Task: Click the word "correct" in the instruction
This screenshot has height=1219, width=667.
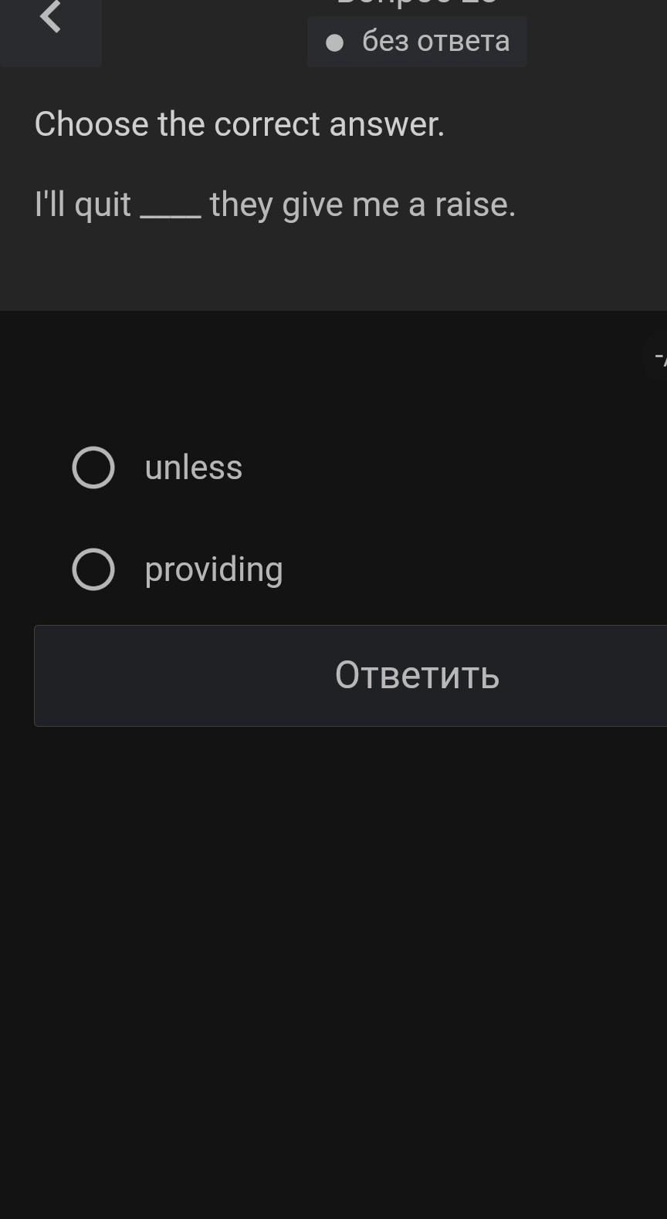Action: [266, 124]
